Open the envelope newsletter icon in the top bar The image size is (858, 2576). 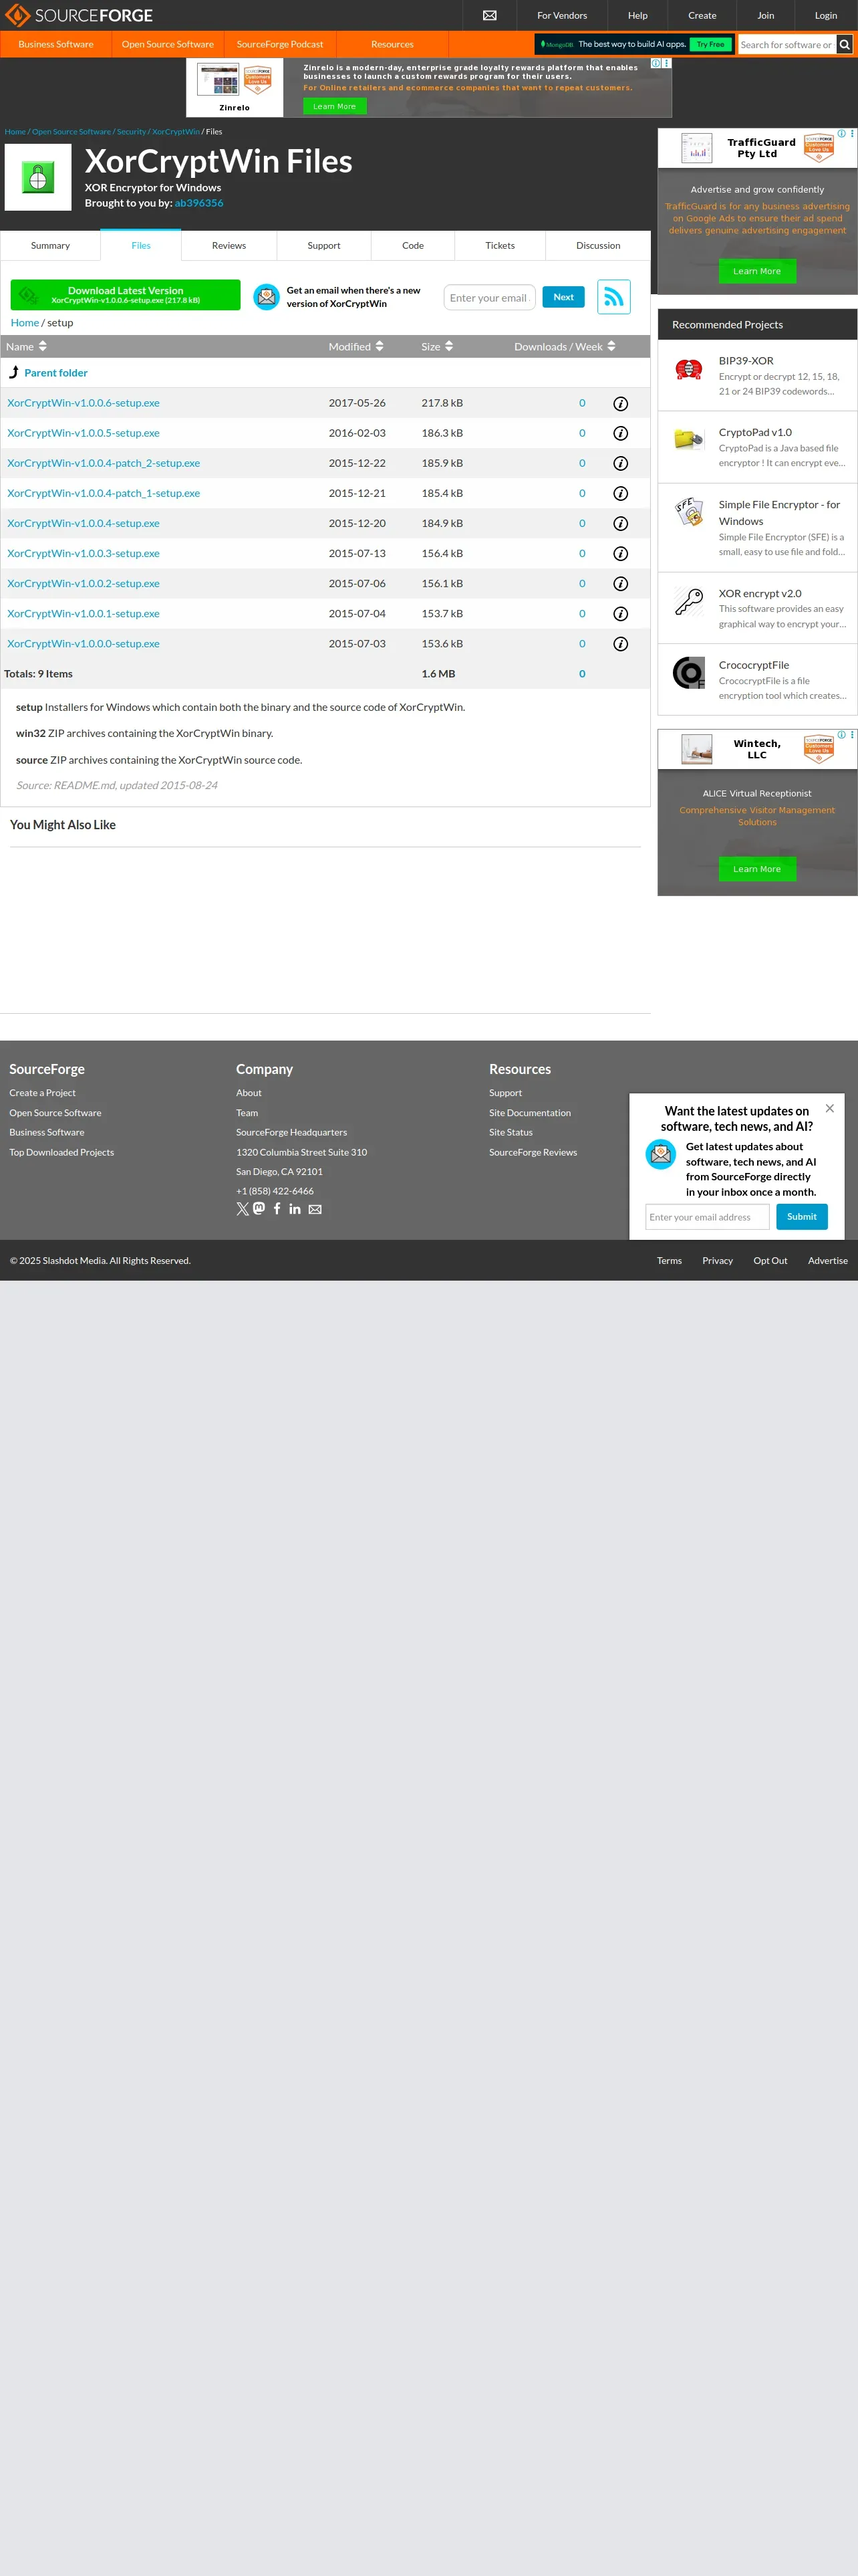click(x=489, y=15)
